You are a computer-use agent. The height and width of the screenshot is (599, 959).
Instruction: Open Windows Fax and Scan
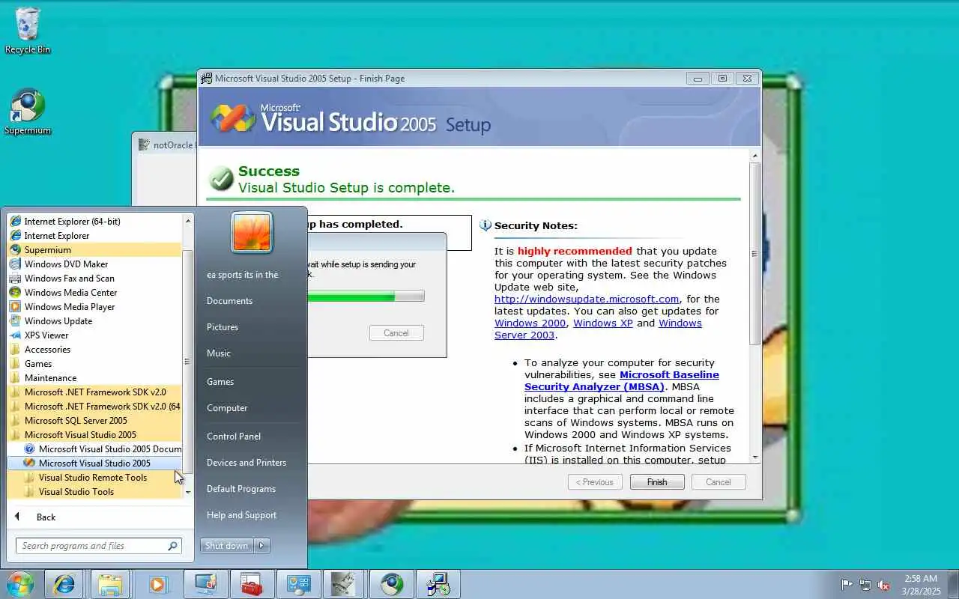(x=94, y=279)
